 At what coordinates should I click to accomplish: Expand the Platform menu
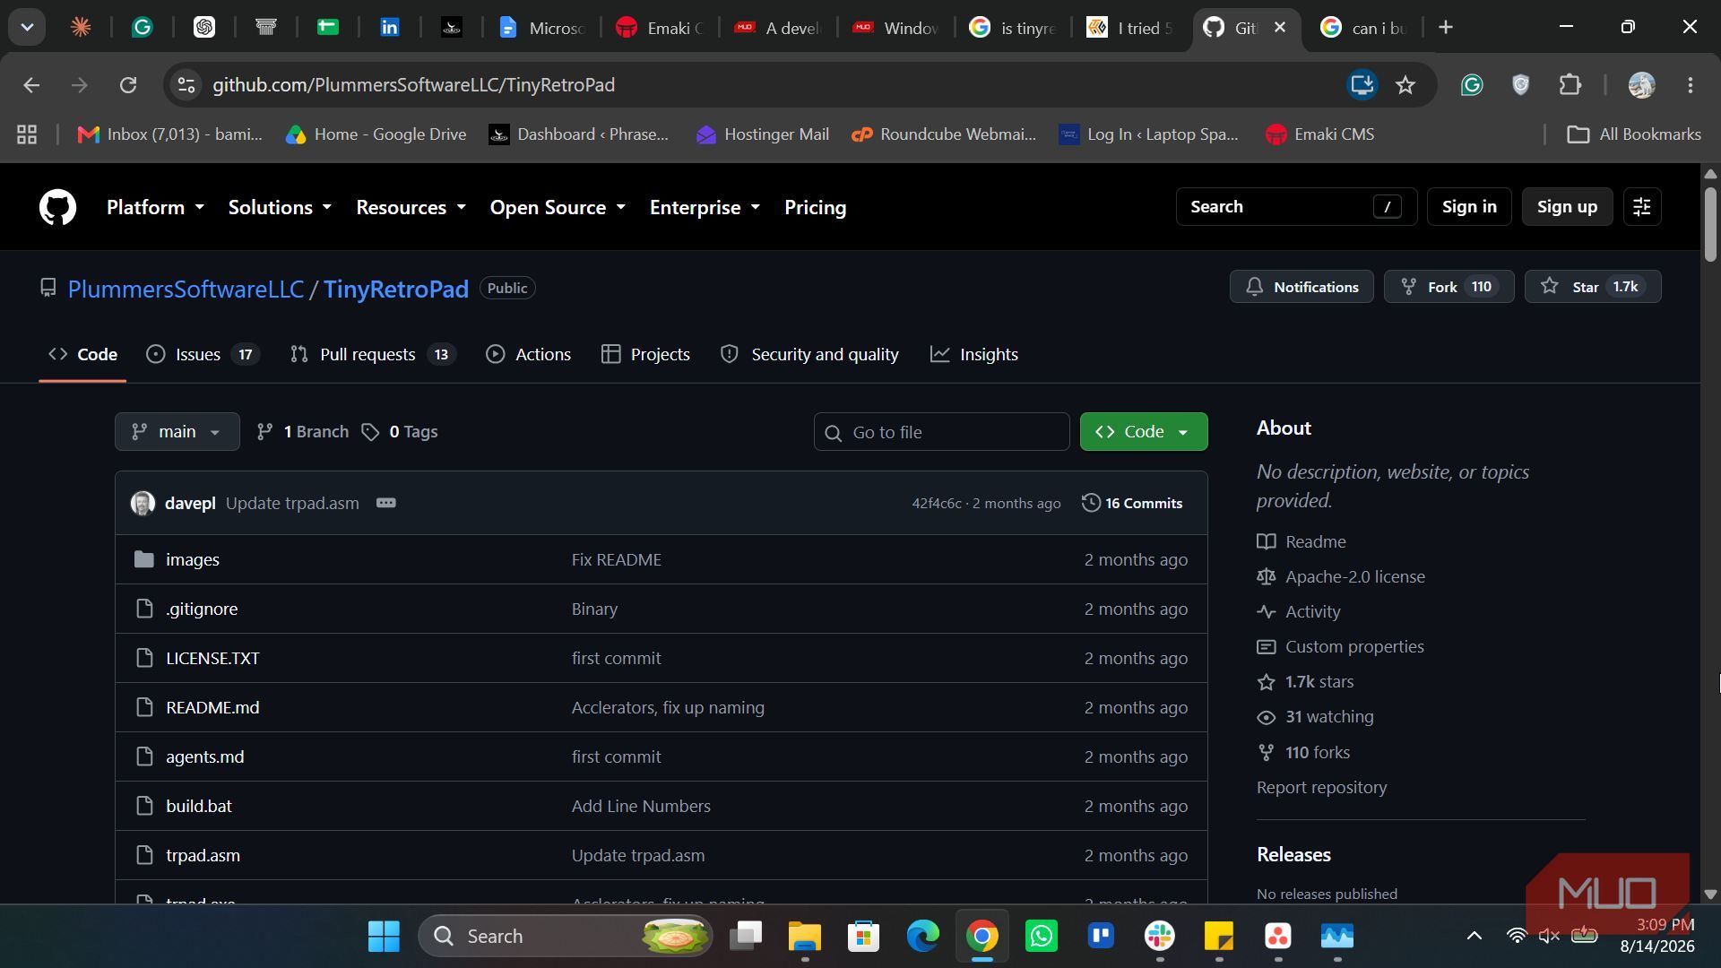155,207
